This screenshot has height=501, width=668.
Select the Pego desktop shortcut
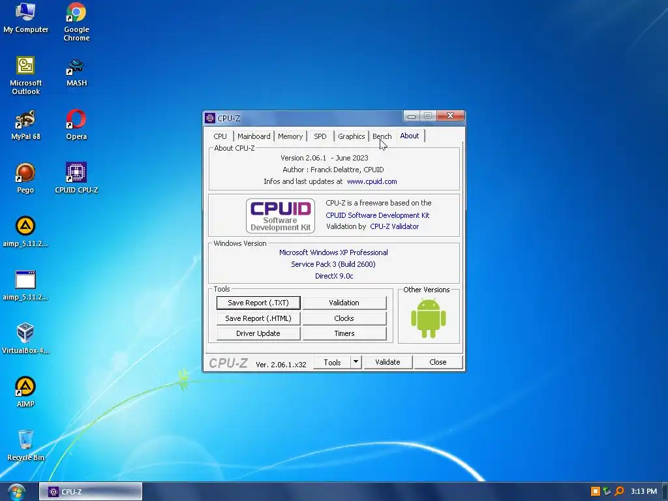point(25,178)
